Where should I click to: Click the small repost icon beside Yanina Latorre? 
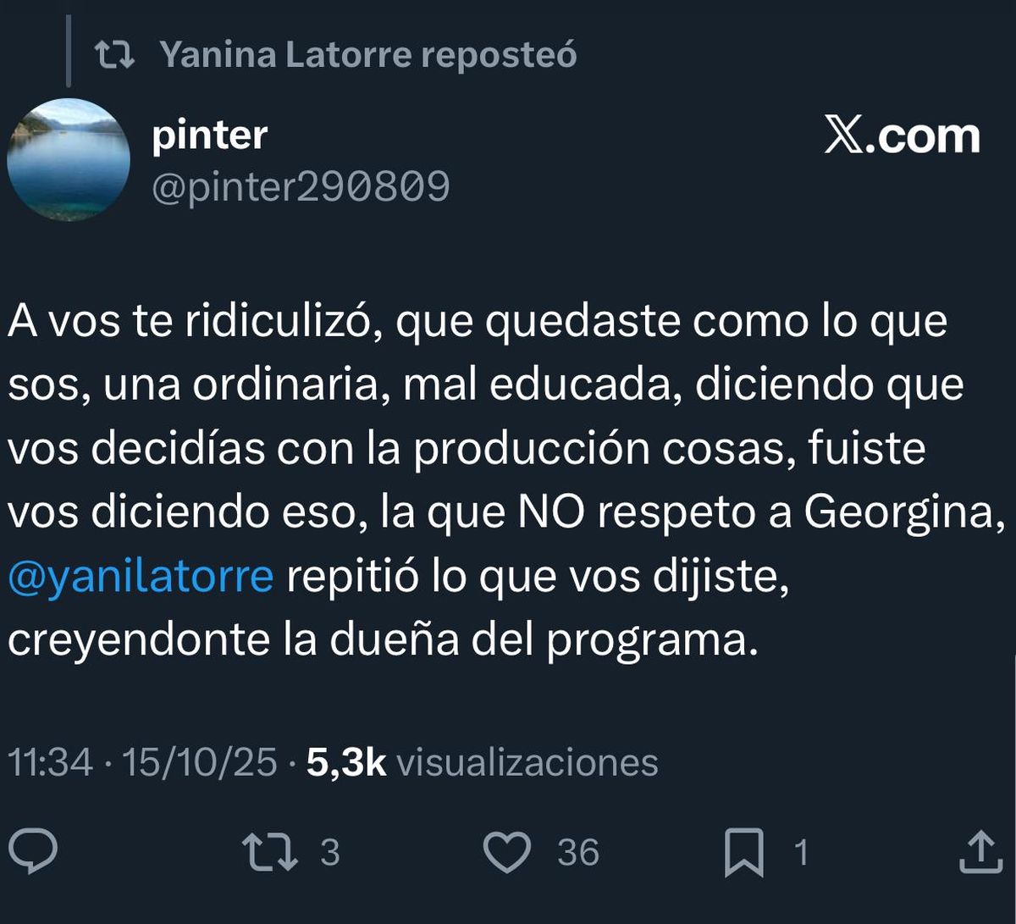[x=114, y=55]
